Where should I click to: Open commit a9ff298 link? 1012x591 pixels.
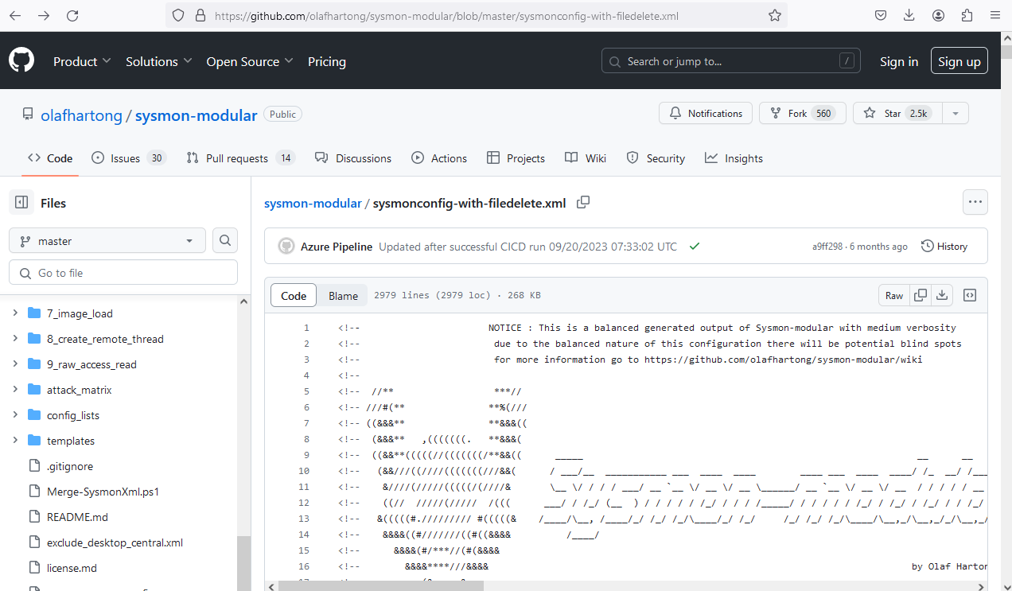827,247
